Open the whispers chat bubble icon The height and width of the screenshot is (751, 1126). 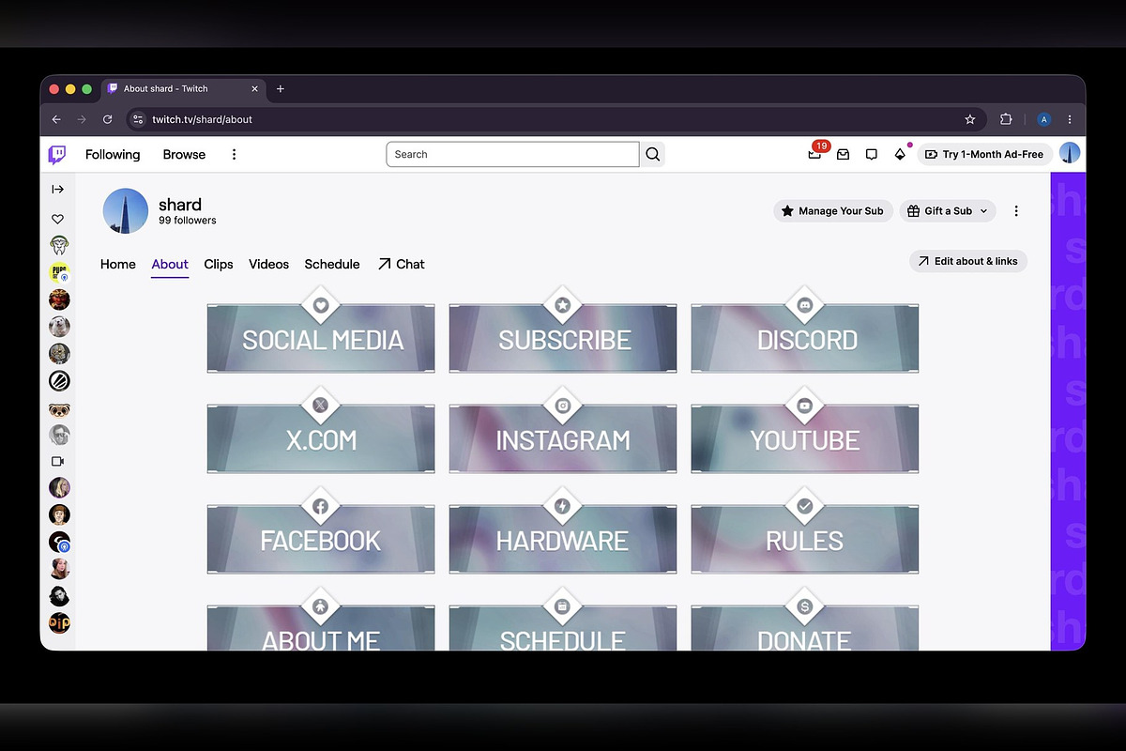(x=872, y=154)
